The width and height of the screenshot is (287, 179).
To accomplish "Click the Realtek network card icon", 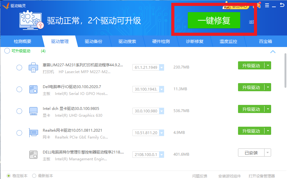I will [33, 133].
